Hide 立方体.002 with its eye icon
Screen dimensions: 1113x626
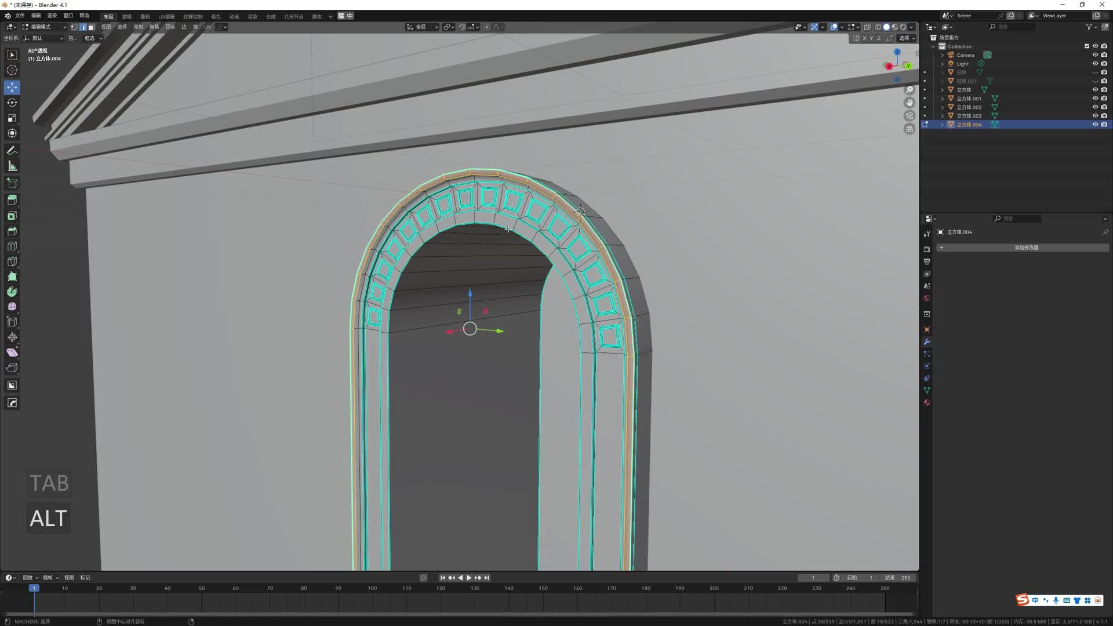(1095, 107)
